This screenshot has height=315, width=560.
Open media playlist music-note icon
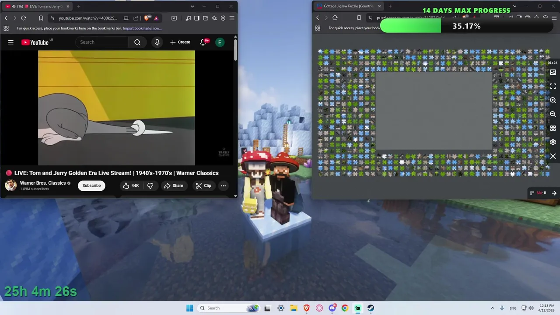[188, 18]
